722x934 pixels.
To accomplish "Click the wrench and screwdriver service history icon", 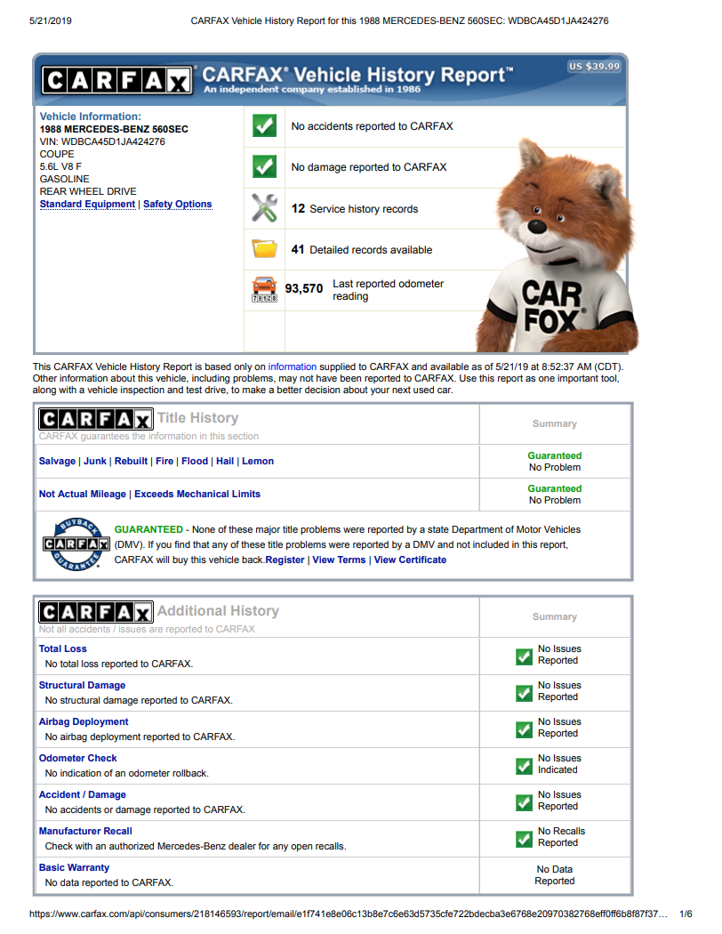I will (264, 208).
